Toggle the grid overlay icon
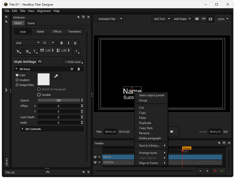 (197, 19)
